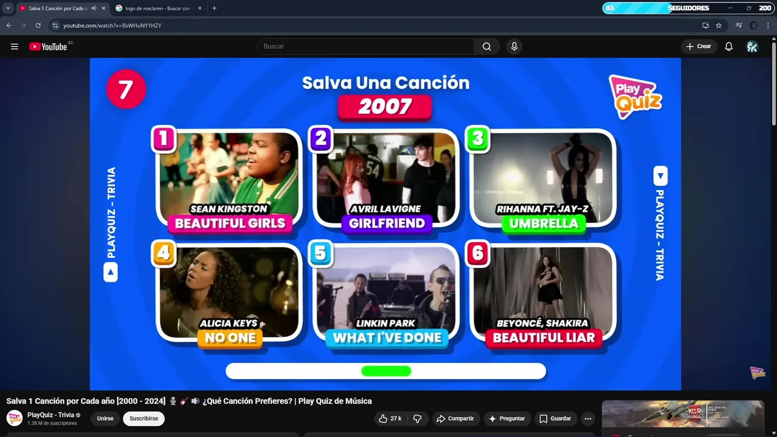Screen dimensions: 777x437
Task: Open YouTube account avatar menu
Action: click(752, 47)
